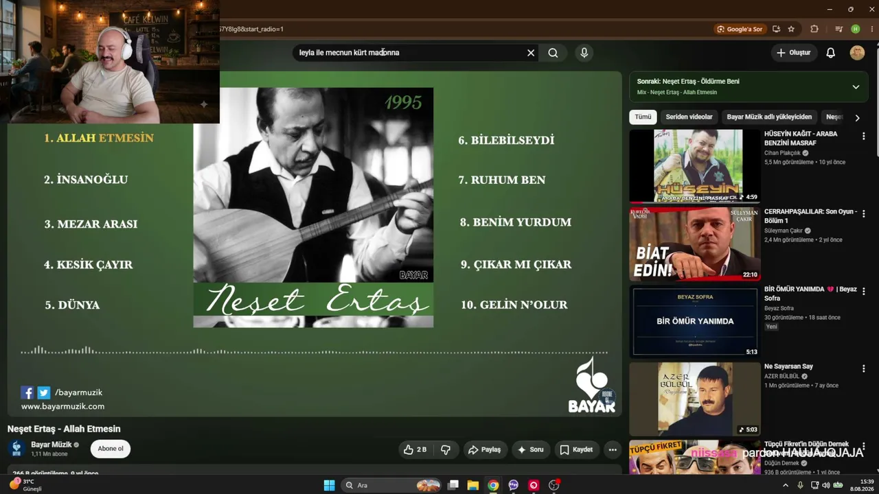Viewport: 879px width, 494px height.
Task: Open more actions three-dot menu under video
Action: 613,449
